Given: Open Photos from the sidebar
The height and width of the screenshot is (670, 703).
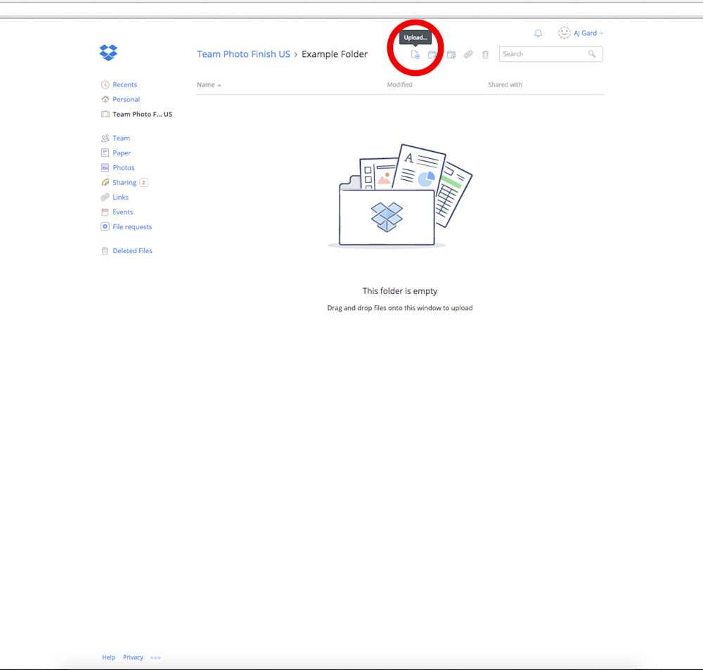Looking at the screenshot, I should click(x=118, y=168).
